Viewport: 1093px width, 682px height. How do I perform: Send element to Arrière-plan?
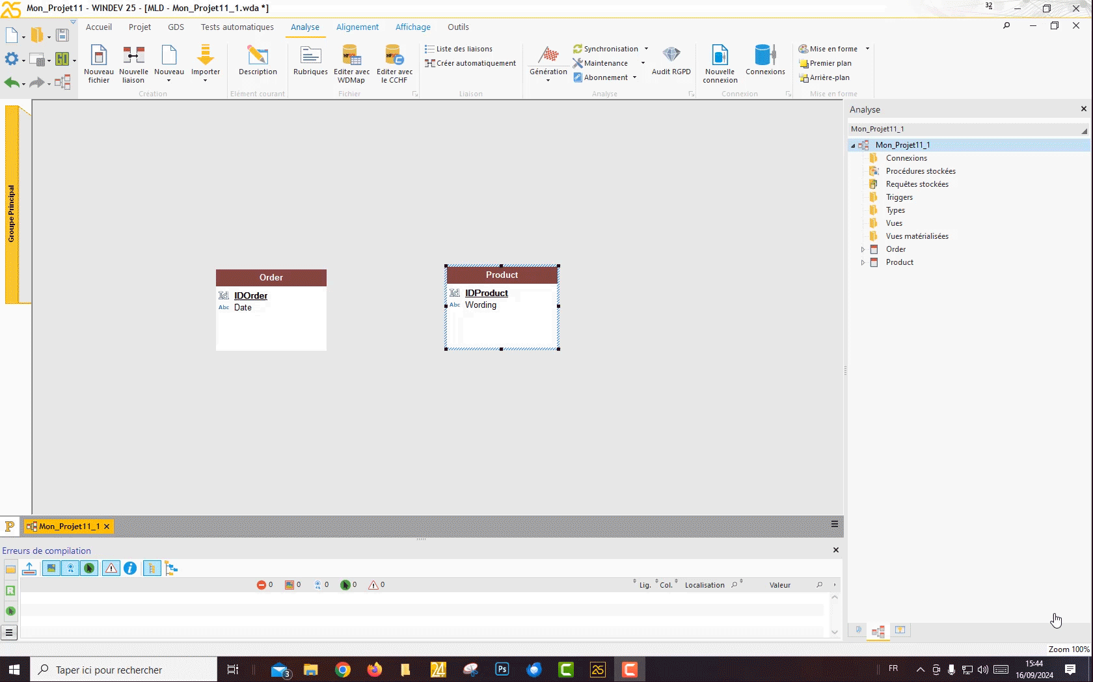click(824, 77)
